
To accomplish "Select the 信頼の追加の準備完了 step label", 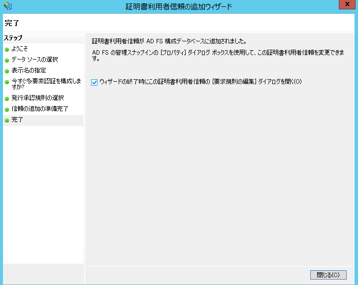I will (40, 109).
